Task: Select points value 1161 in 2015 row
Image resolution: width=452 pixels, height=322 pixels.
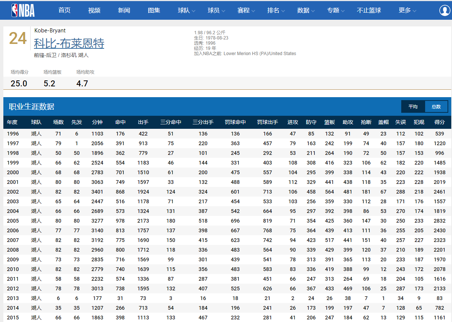Action: click(440, 318)
